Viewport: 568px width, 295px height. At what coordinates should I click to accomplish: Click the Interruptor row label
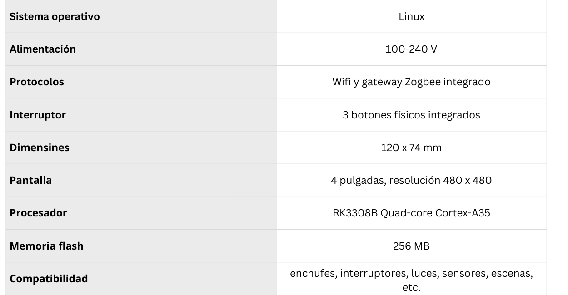tap(38, 115)
